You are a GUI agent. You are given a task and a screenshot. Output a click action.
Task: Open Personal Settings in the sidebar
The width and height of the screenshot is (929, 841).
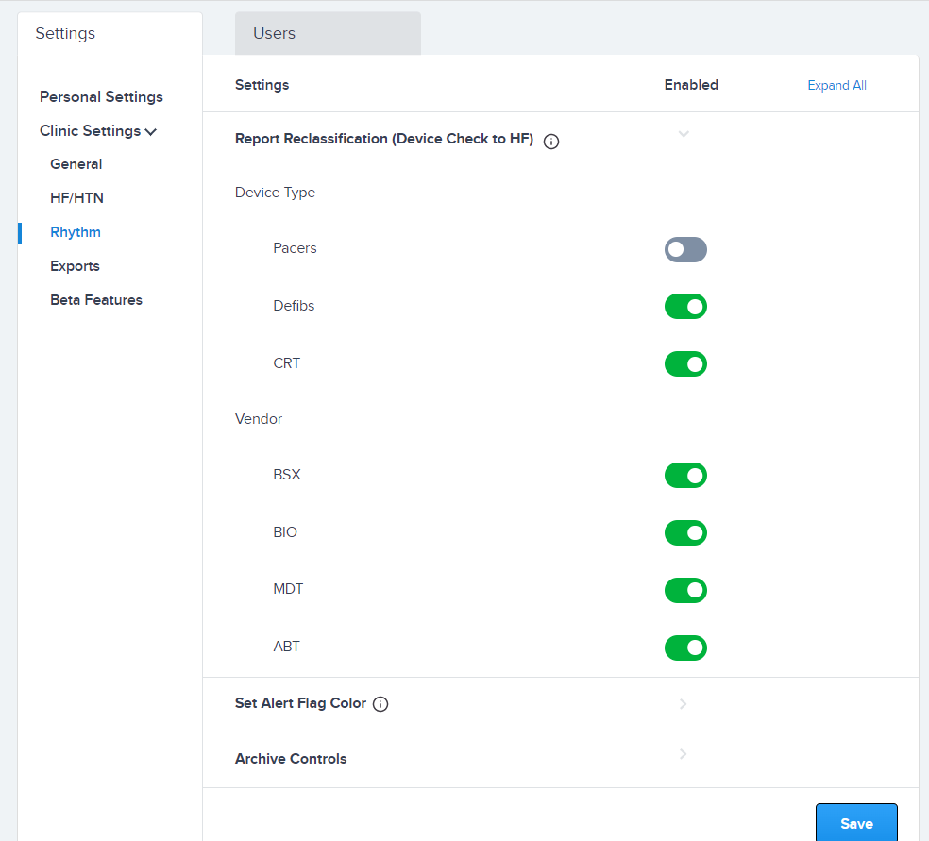(x=101, y=96)
